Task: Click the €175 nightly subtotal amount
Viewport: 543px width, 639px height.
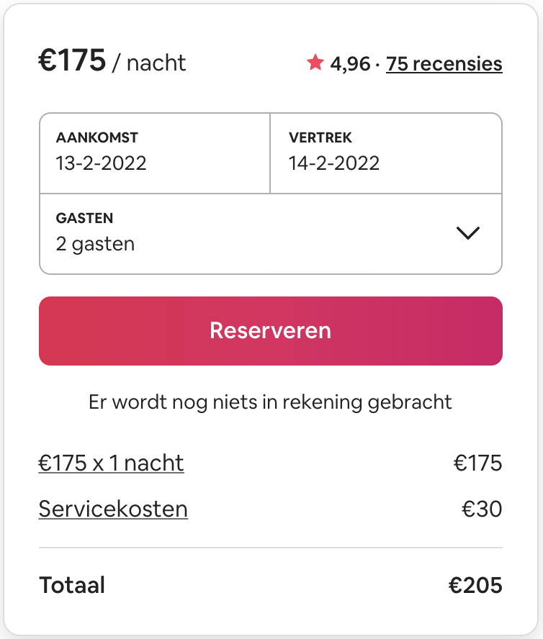Action: click(x=477, y=463)
